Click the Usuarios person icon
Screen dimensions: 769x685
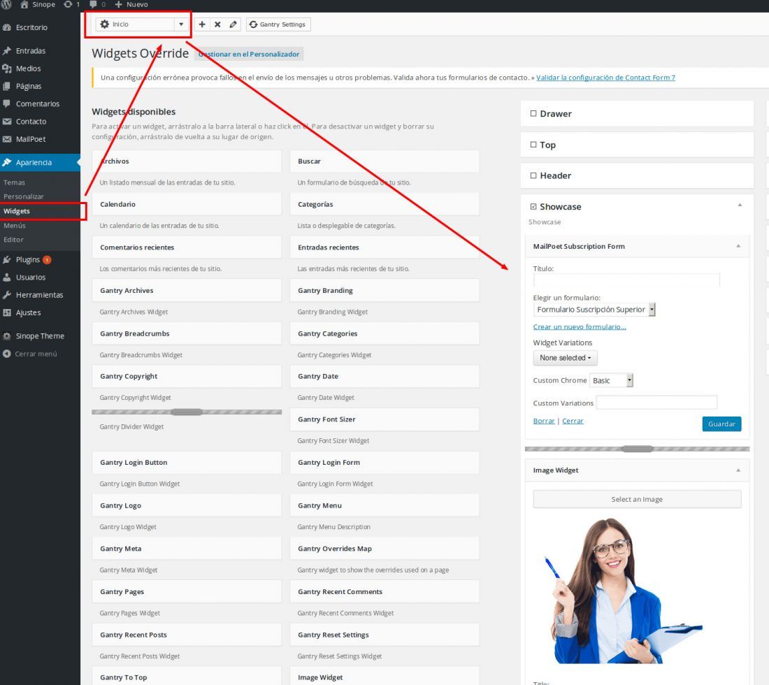(x=7, y=277)
